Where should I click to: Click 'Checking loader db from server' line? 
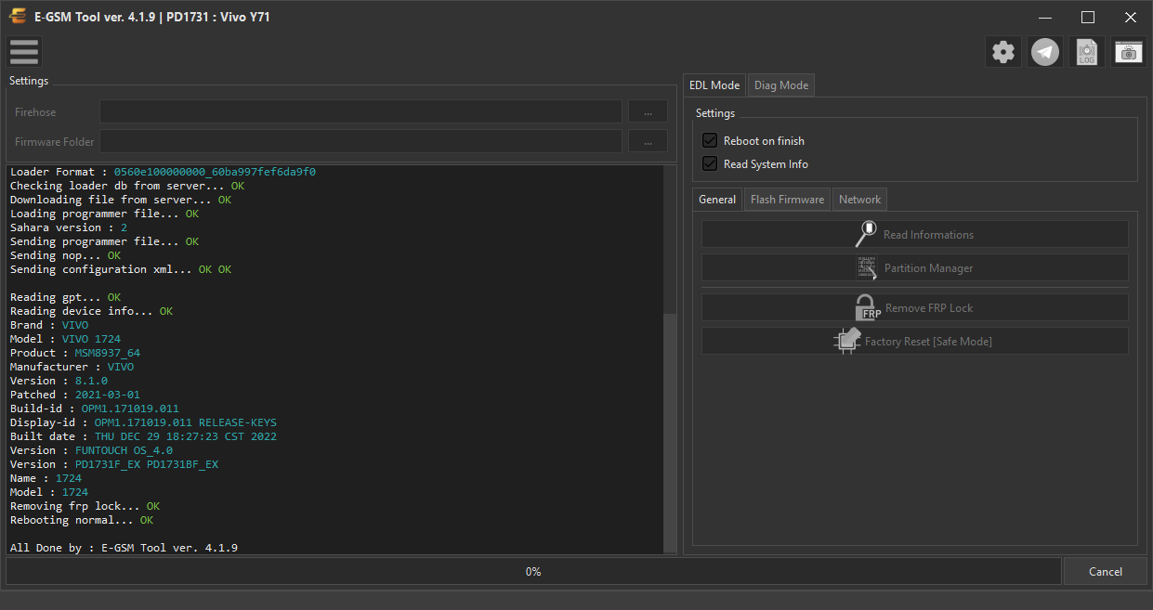pos(127,186)
